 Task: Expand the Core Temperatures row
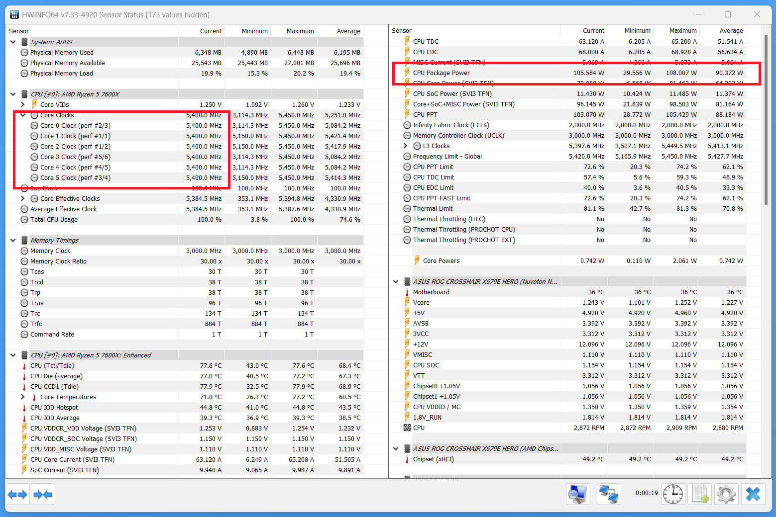point(23,397)
